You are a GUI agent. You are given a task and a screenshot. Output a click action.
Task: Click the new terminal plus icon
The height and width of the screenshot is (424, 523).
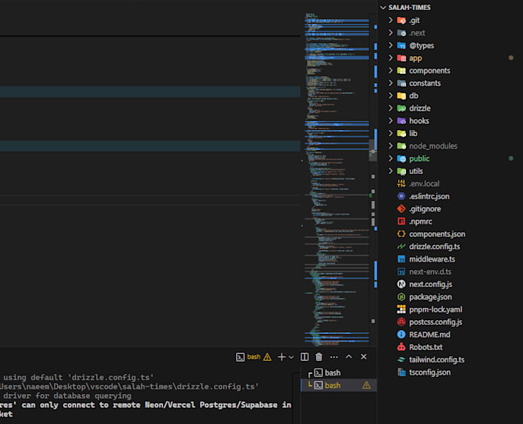[281, 357]
